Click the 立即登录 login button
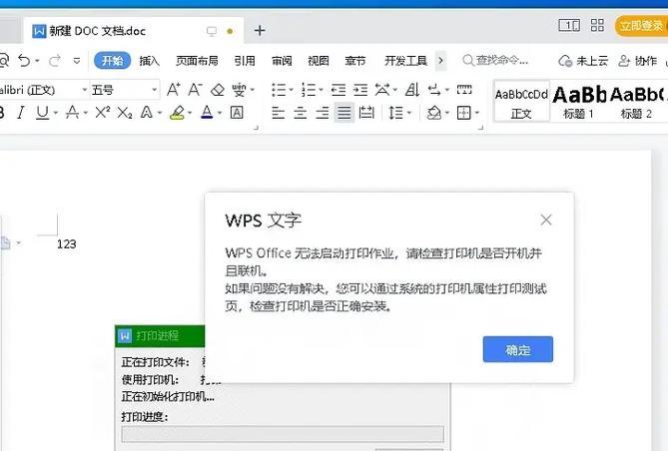 [x=642, y=26]
